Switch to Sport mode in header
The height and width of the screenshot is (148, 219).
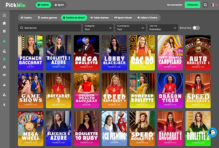click(x=59, y=5)
